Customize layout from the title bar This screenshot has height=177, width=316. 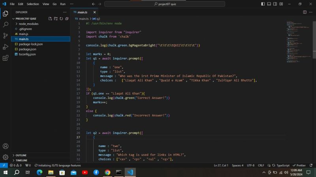click(x=281, y=4)
